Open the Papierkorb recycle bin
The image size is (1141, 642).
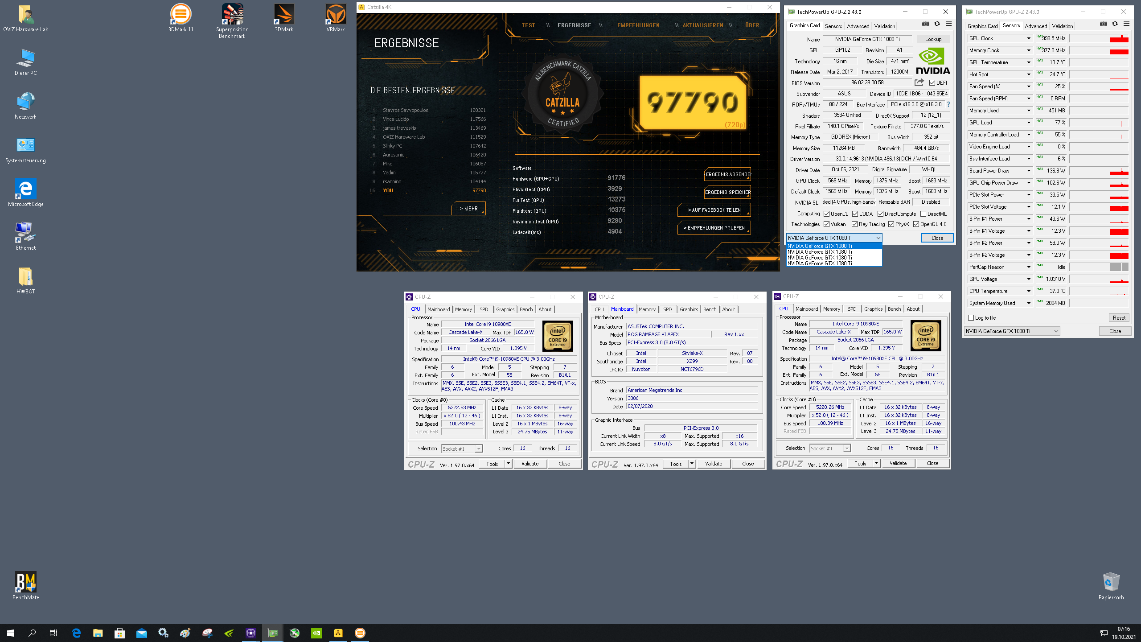pos(1111,586)
